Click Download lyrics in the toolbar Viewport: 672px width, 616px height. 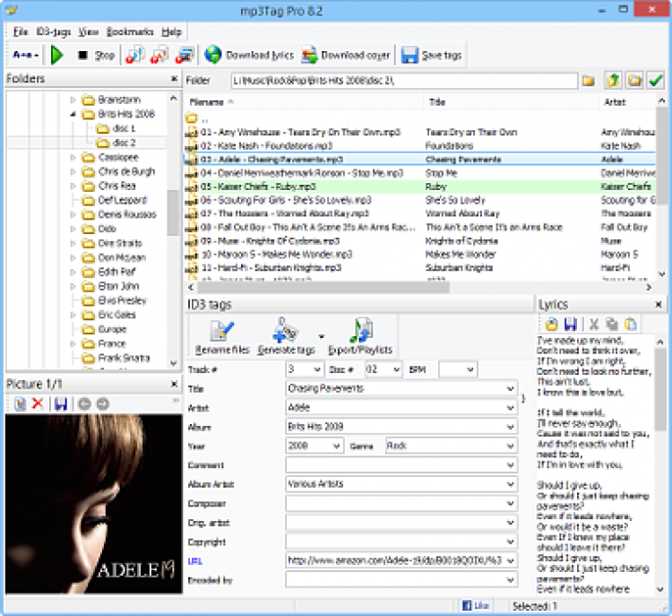(x=237, y=56)
